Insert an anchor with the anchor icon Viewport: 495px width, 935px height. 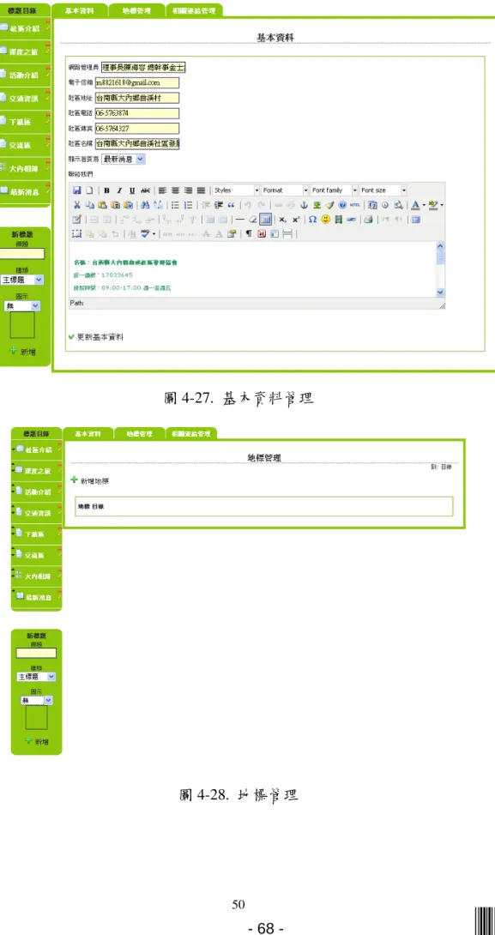(305, 204)
